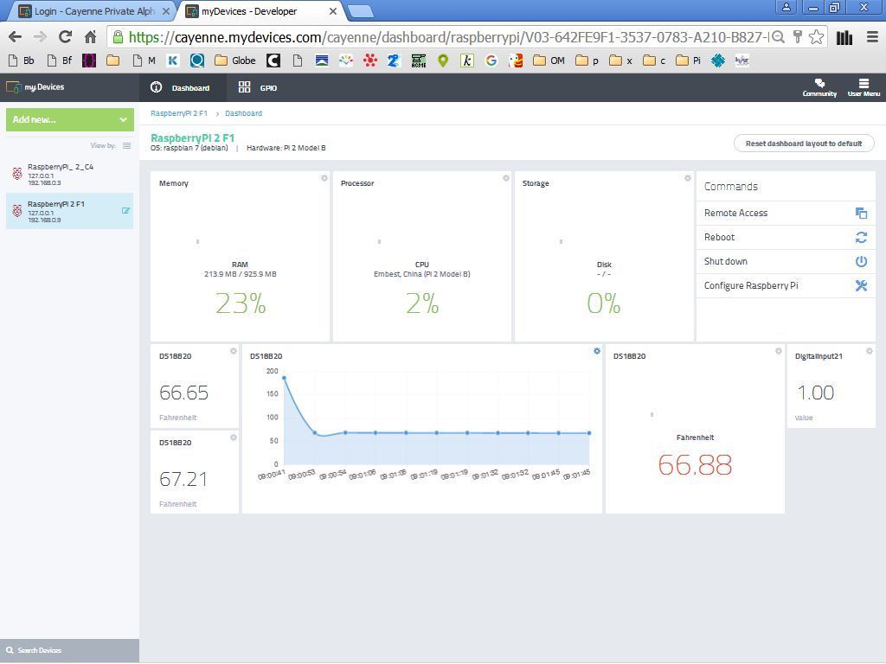Click the Community chat icon
Screen dimensions: 886x664
(819, 83)
